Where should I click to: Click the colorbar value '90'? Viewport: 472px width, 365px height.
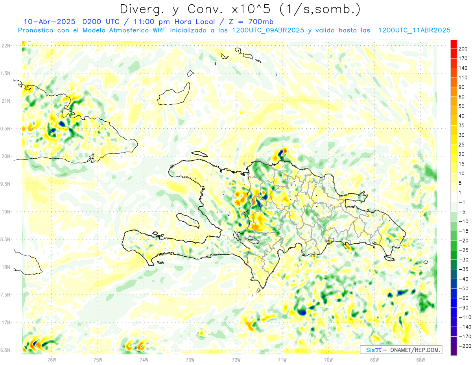(x=462, y=87)
